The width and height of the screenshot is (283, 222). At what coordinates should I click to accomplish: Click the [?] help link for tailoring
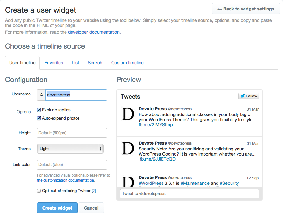[94, 191]
